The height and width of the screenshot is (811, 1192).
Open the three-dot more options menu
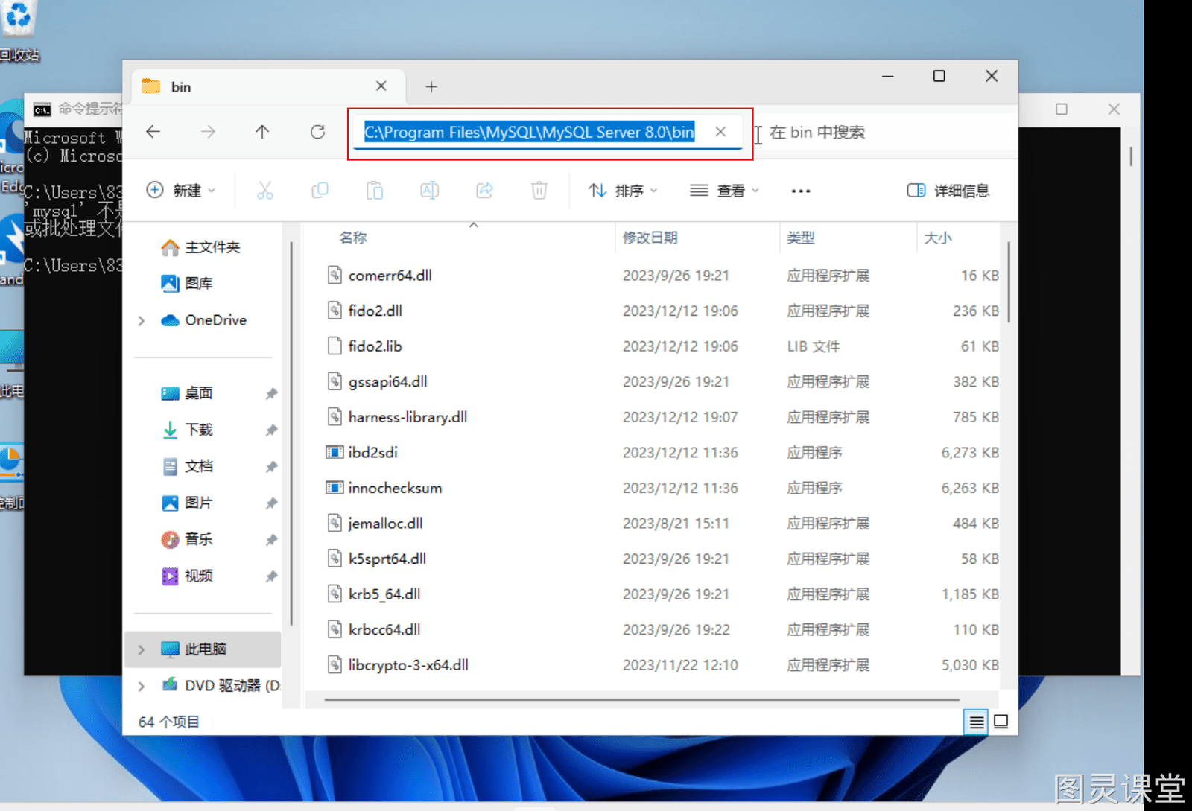801,191
